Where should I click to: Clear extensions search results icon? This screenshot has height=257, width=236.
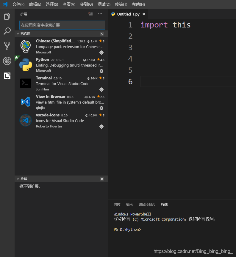point(90,14)
